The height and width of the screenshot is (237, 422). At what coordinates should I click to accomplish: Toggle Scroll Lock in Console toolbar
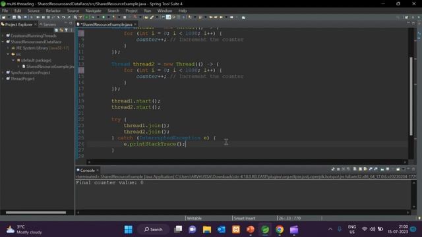click(360, 169)
